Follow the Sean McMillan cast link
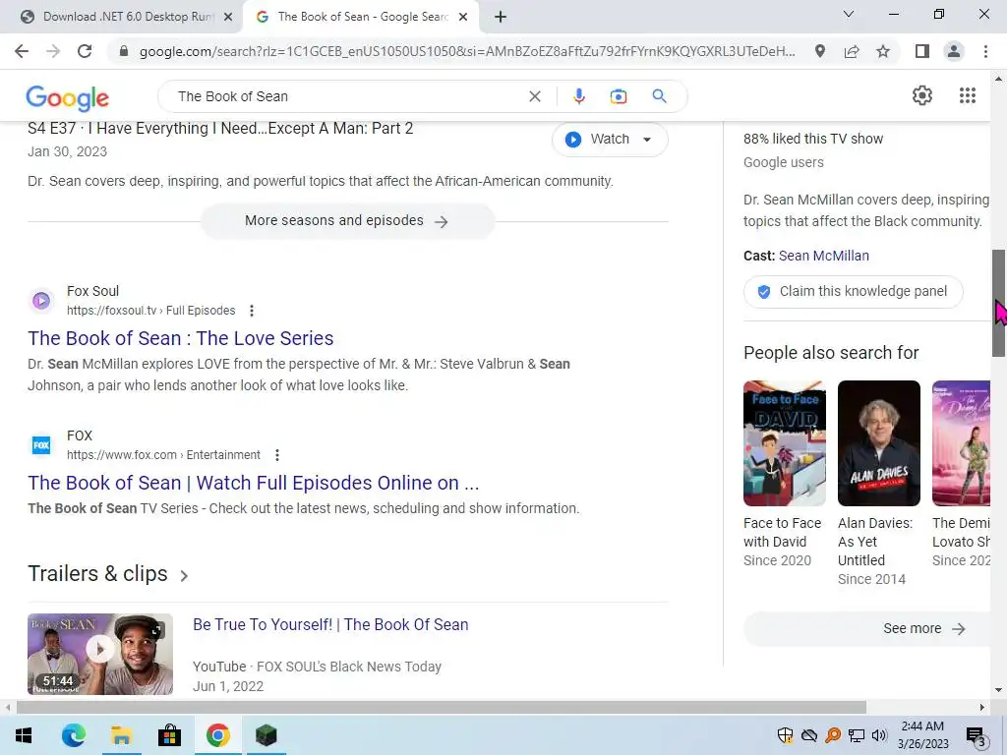 click(x=823, y=256)
